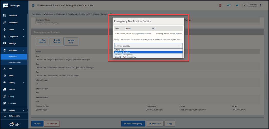The height and width of the screenshot is (129, 269).
Task: Open the three-dot user options menu
Action: tap(261, 5)
